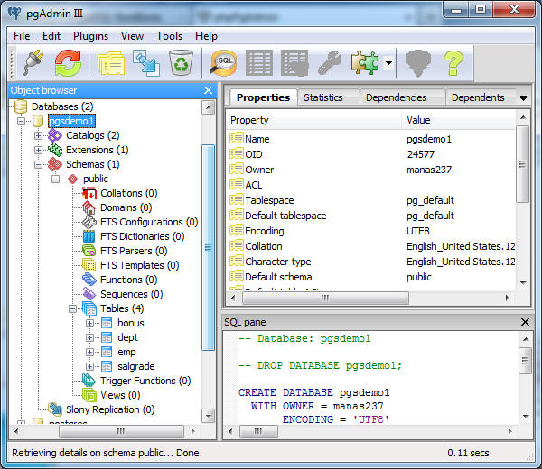
Task: Open the Plugins menu
Action: (90, 36)
